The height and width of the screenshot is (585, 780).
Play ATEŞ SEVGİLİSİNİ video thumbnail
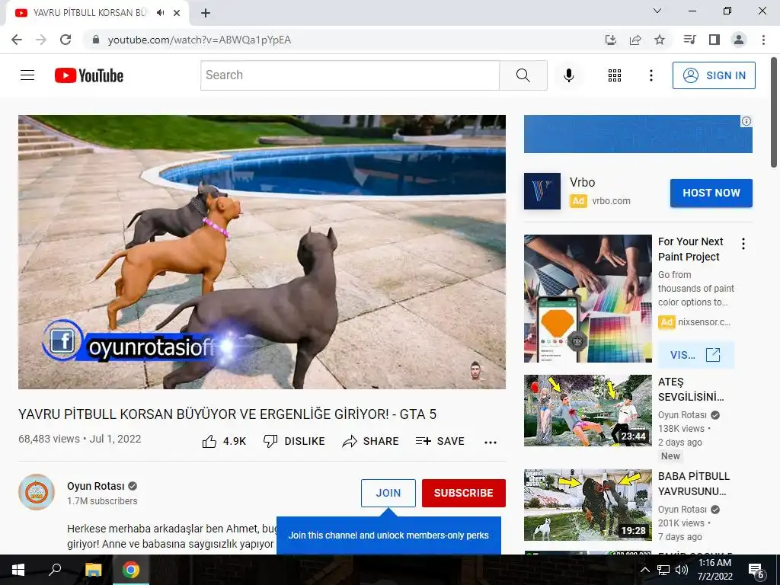(x=587, y=411)
